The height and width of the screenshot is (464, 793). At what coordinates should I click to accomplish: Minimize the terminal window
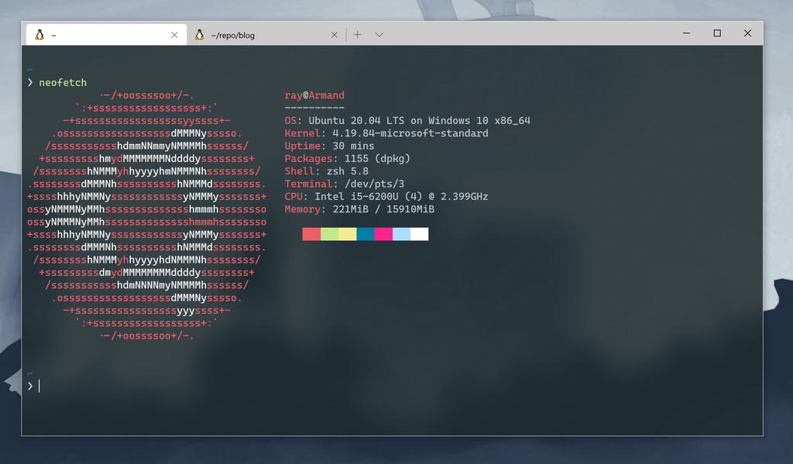pyautogui.click(x=686, y=33)
